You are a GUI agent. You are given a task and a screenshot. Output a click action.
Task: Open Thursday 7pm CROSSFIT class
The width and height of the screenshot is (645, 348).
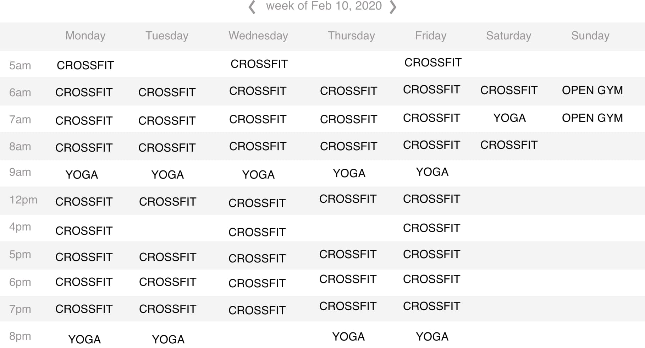[x=348, y=306]
